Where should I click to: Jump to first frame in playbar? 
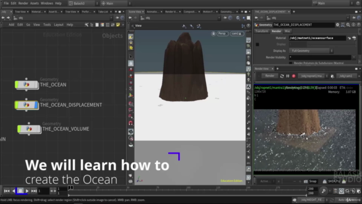point(7,191)
